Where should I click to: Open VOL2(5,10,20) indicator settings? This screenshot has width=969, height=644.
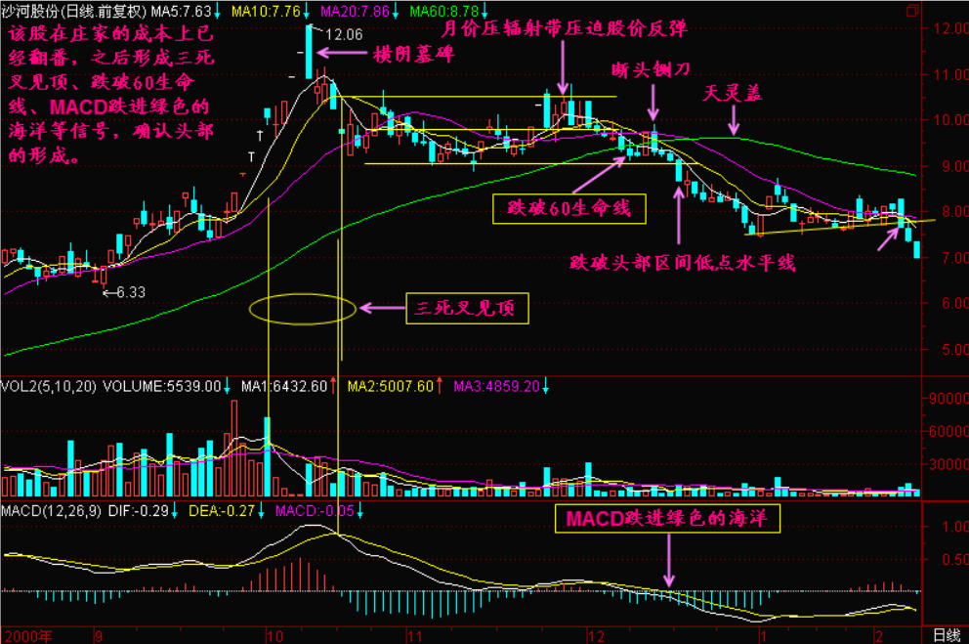[49, 386]
